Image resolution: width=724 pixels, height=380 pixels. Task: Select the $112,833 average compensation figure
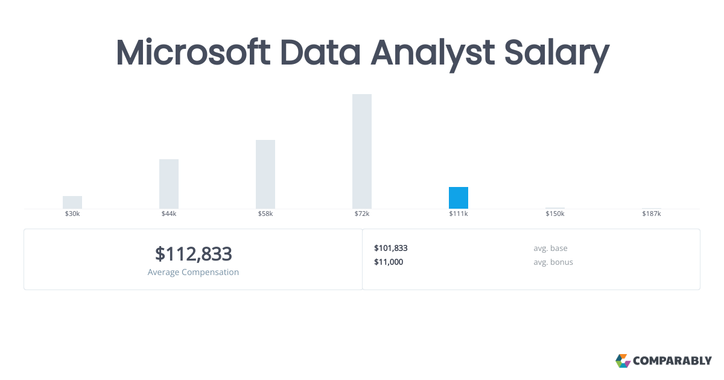click(x=193, y=254)
